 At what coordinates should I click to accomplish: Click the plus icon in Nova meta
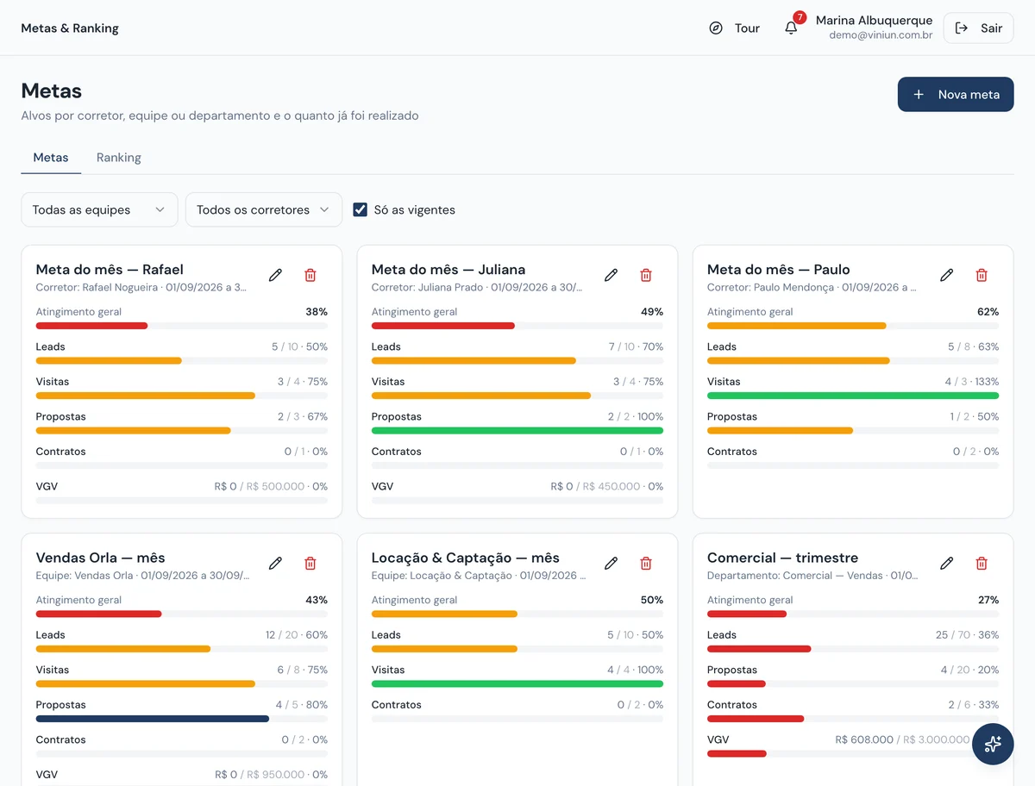(x=919, y=94)
